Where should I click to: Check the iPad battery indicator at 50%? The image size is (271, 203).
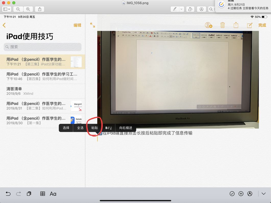(264, 17)
